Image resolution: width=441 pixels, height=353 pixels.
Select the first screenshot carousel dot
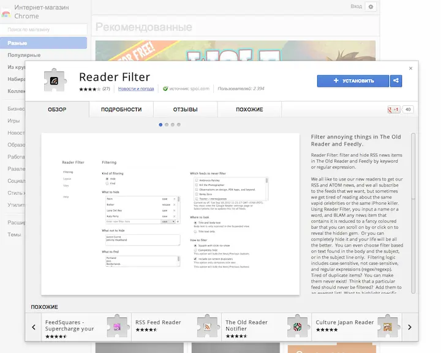coord(160,125)
